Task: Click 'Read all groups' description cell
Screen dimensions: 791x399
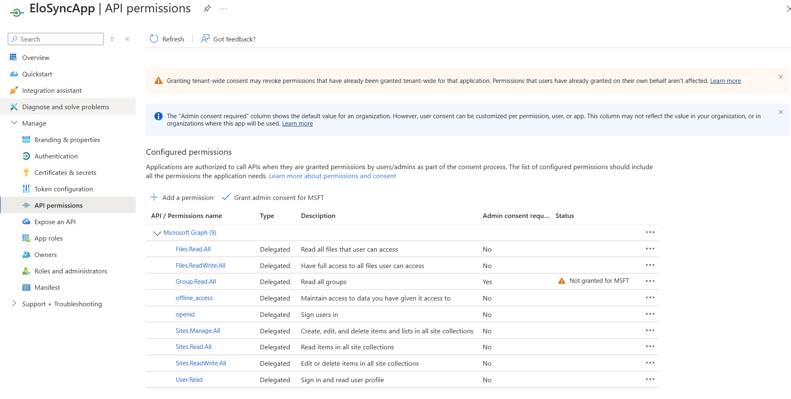Action: click(324, 282)
